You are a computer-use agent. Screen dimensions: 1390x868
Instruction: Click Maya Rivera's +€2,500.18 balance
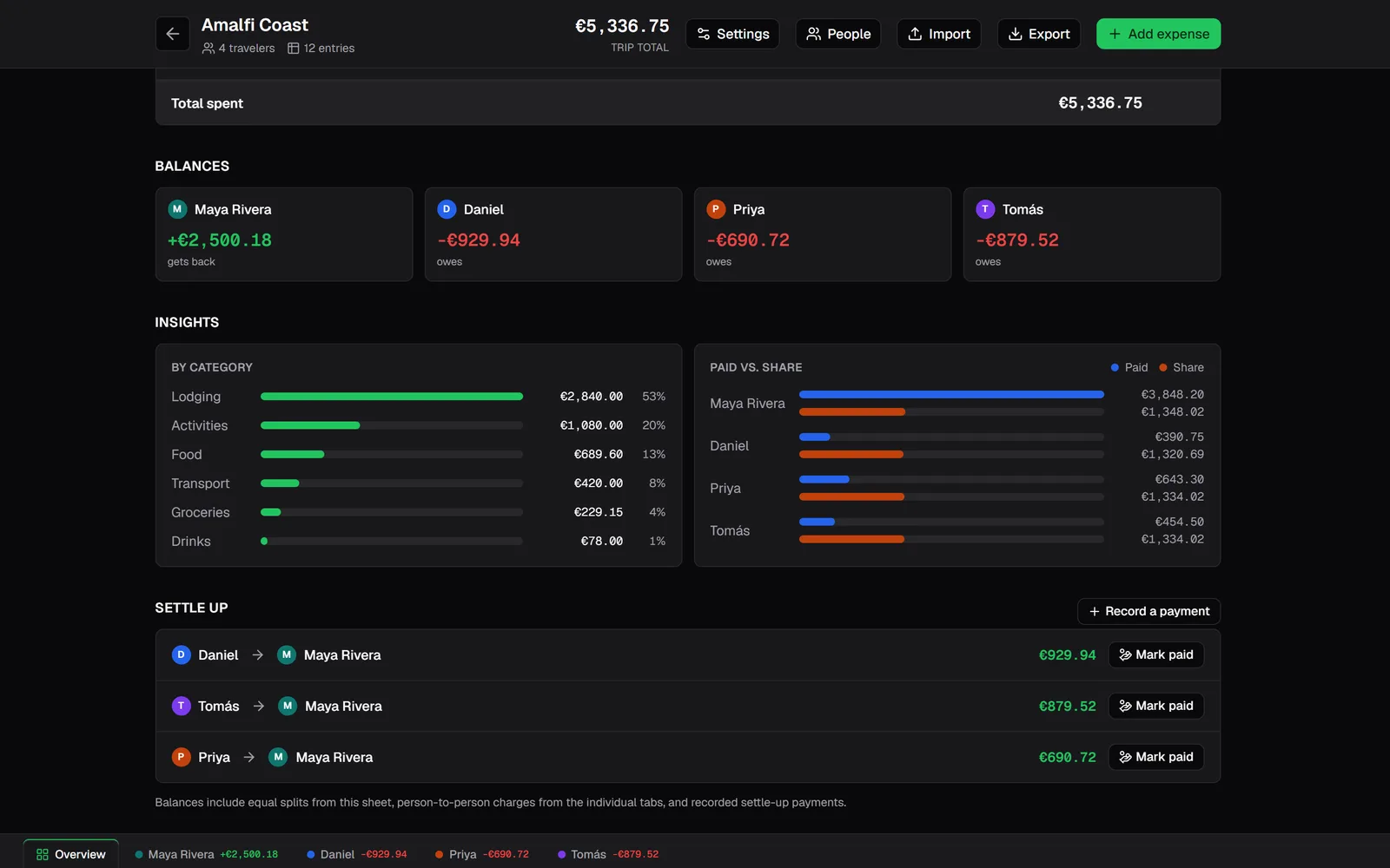(x=220, y=240)
